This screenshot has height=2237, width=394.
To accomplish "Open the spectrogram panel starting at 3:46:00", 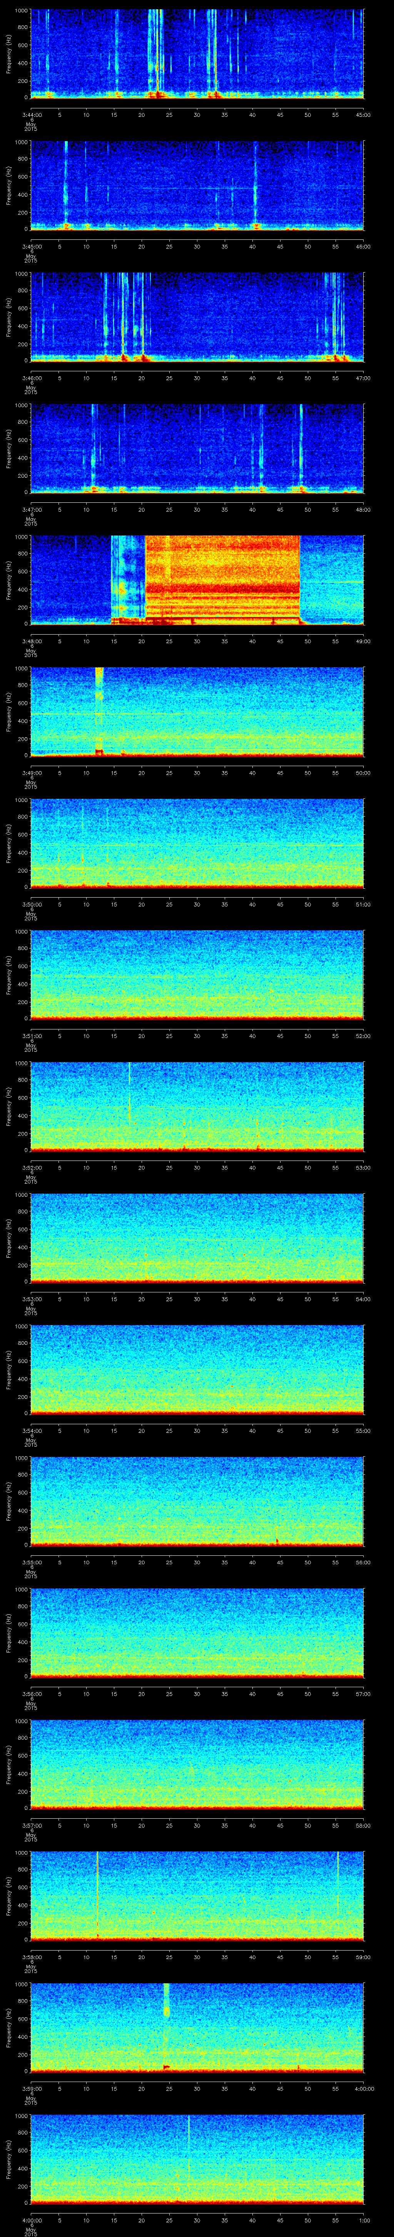I will [x=197, y=317].
